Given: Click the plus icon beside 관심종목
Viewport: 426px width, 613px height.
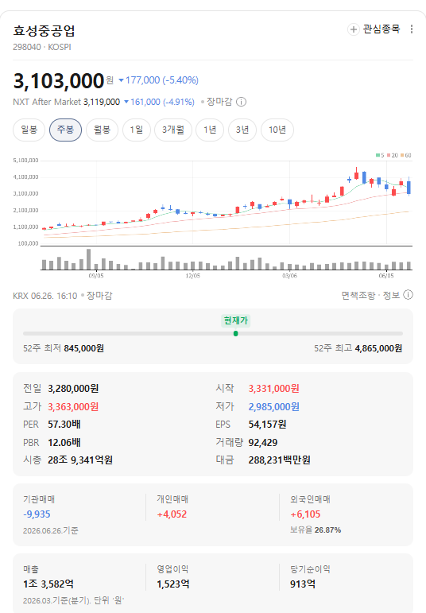Looking at the screenshot, I should pos(354,29).
